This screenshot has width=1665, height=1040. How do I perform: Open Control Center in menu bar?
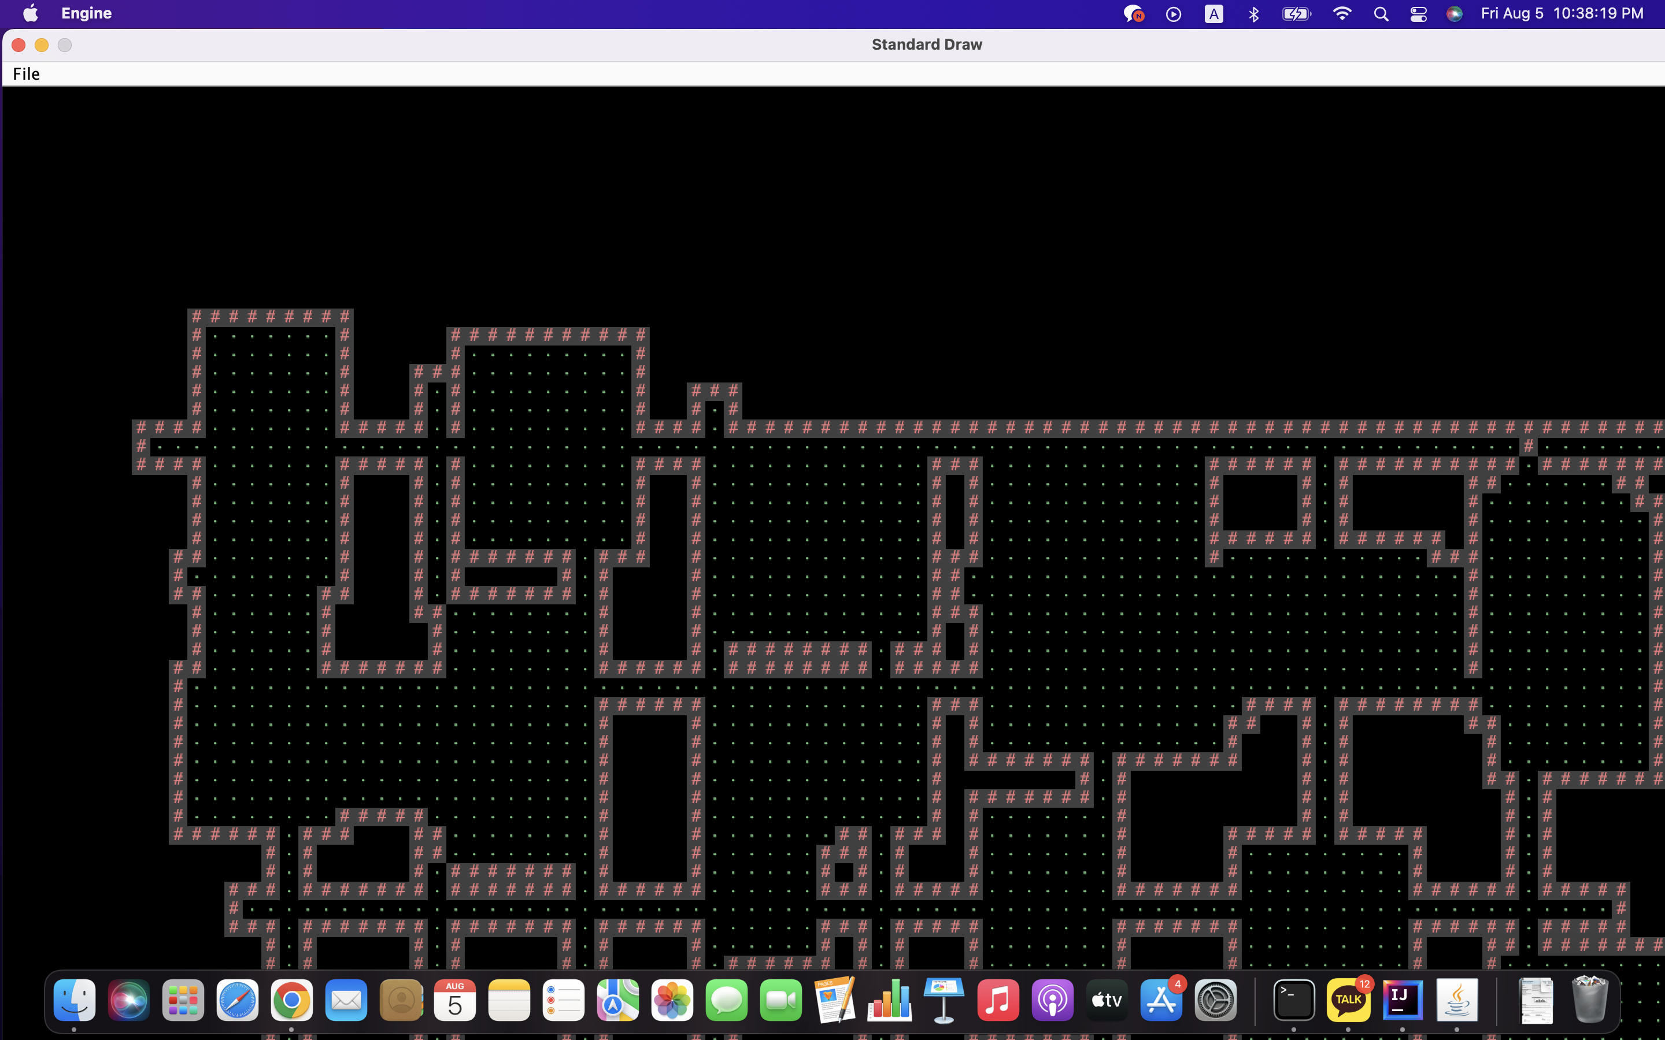tap(1418, 14)
